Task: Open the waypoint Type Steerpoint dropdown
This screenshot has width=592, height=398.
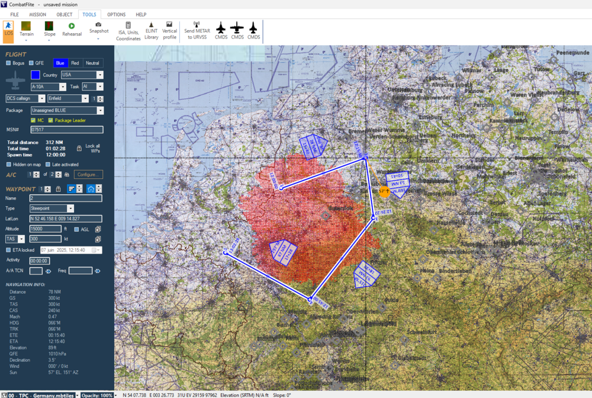Action: [70, 208]
